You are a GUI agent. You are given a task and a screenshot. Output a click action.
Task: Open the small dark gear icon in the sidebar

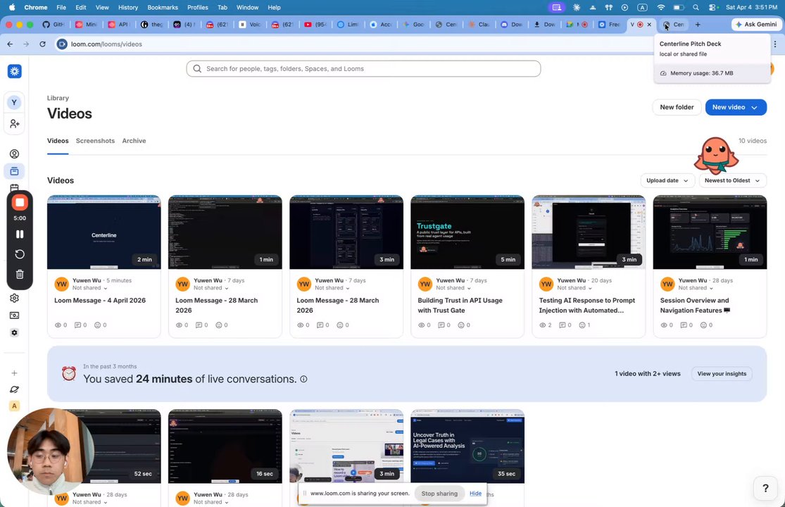click(x=15, y=332)
